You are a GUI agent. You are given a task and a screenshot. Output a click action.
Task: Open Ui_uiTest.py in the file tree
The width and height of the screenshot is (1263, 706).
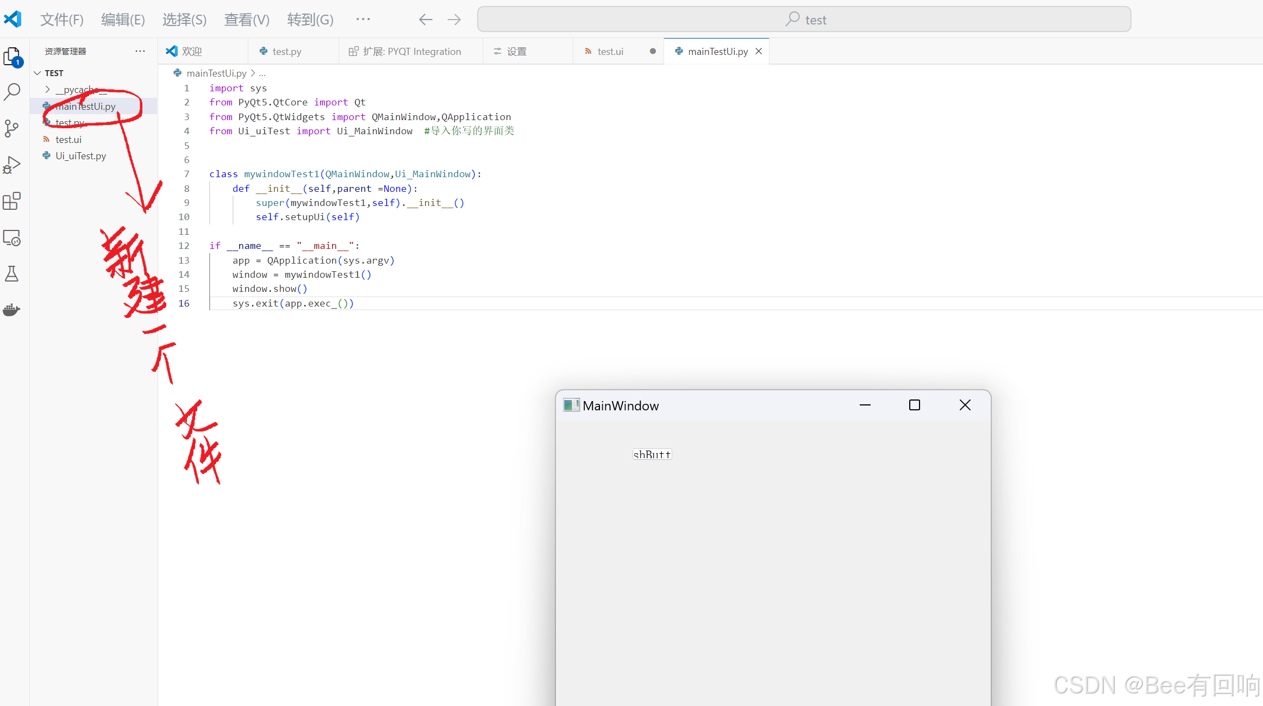tap(80, 156)
